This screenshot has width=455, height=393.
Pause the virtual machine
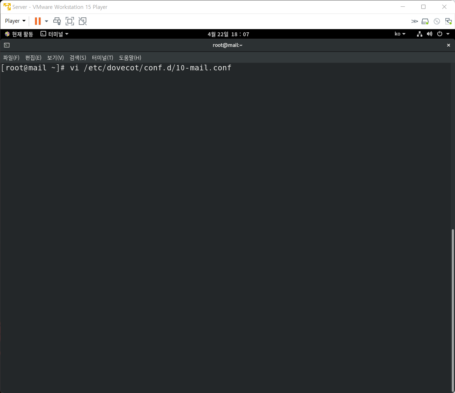click(x=38, y=21)
